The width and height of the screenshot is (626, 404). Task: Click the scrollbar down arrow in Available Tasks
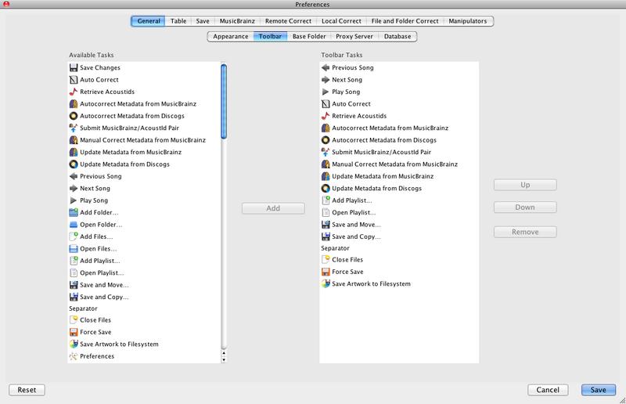(224, 359)
